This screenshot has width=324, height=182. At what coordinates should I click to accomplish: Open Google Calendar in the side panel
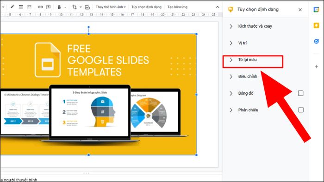coord(316,10)
